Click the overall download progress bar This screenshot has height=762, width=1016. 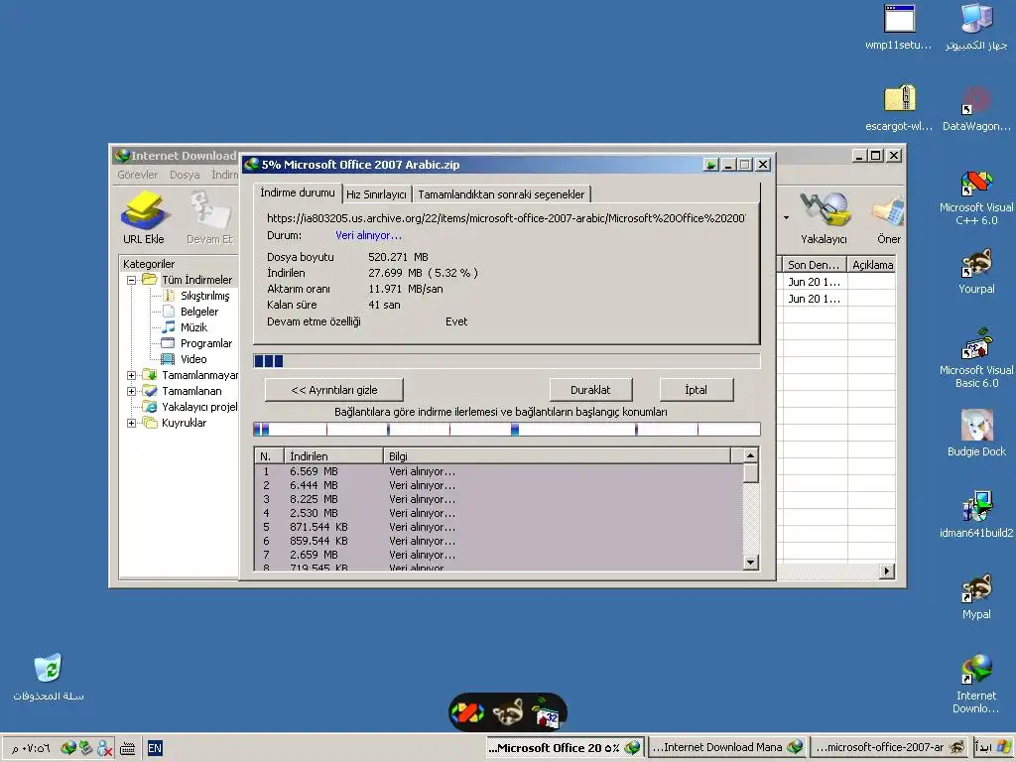tap(507, 361)
